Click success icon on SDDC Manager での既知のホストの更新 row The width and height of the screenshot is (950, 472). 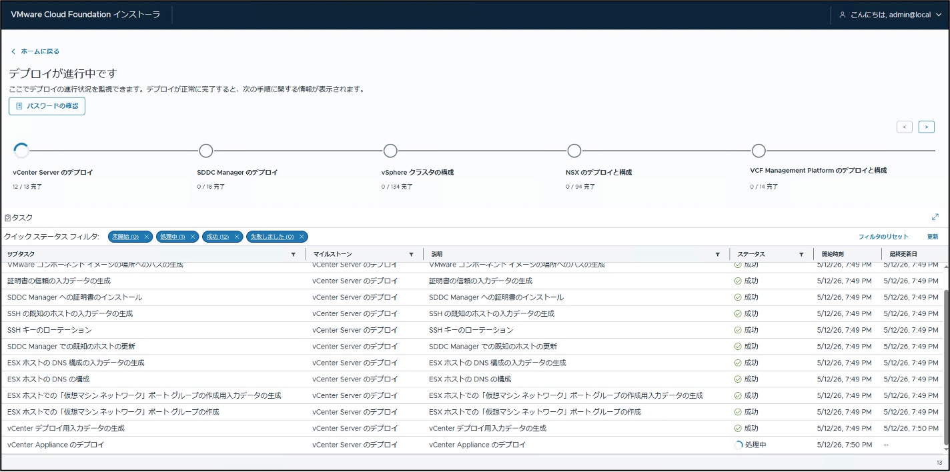738,347
